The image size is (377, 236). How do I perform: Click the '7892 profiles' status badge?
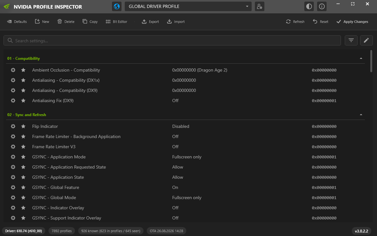(62, 231)
